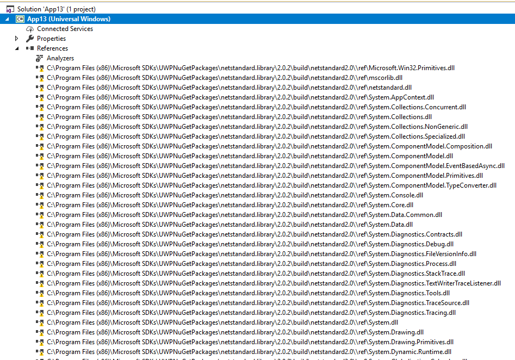Click the References node icon
Screen dimensions: 515x360
point(31,48)
